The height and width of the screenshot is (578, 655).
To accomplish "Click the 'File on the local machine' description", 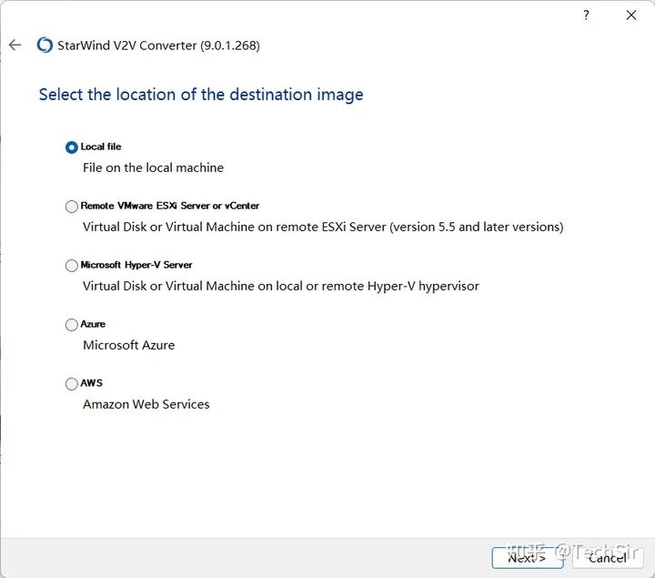I will [x=153, y=167].
